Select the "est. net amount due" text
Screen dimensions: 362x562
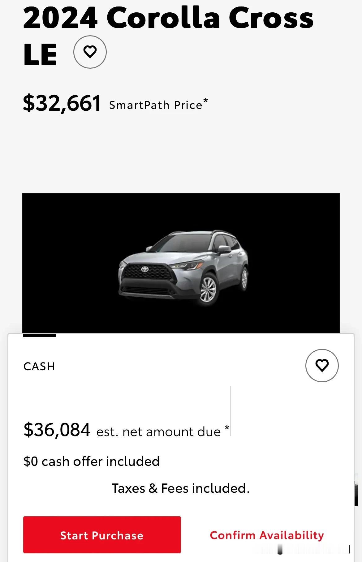pos(158,432)
